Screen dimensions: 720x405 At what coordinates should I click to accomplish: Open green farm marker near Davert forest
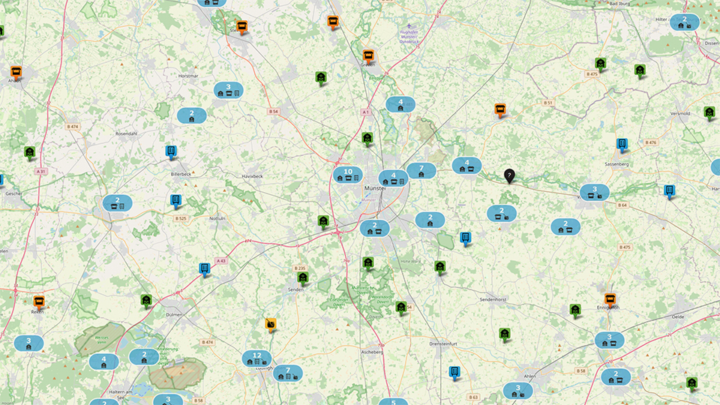[x=400, y=307]
